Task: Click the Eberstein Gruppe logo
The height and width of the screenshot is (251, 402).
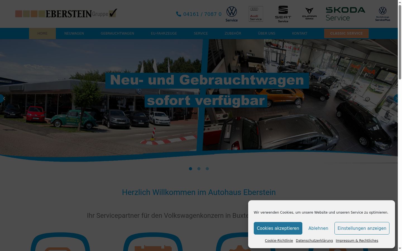Action: 66,13
